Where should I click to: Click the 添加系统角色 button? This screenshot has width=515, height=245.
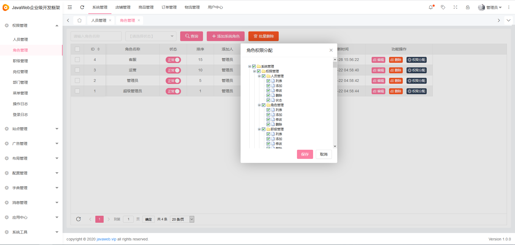pyautogui.click(x=226, y=36)
